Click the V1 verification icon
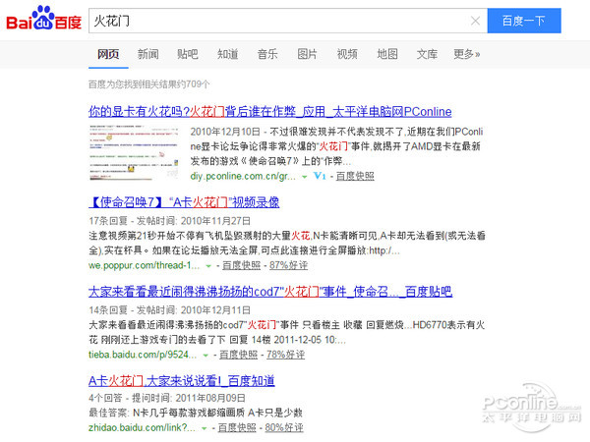Image resolution: width=590 pixels, height=442 pixels. tap(320, 176)
